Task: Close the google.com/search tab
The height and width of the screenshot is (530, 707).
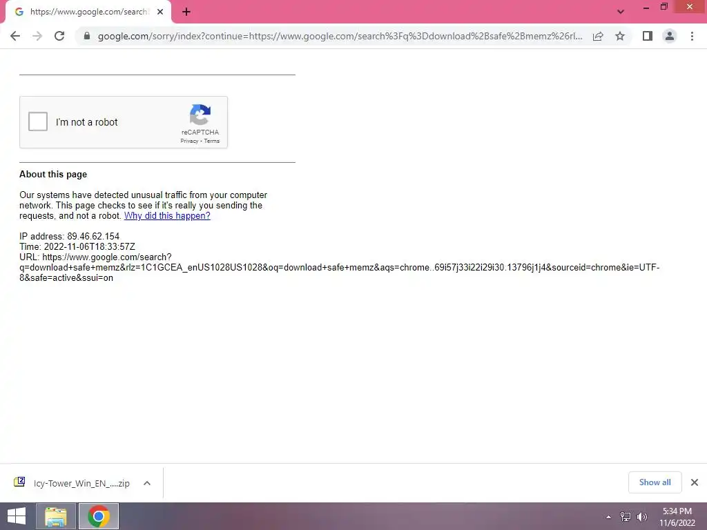Action: 160,12
